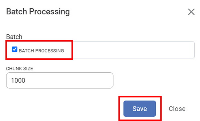Select the 1000 value in Chunk Size

tap(18, 80)
